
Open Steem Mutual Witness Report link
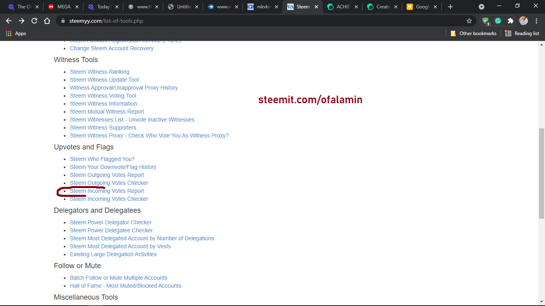click(107, 112)
